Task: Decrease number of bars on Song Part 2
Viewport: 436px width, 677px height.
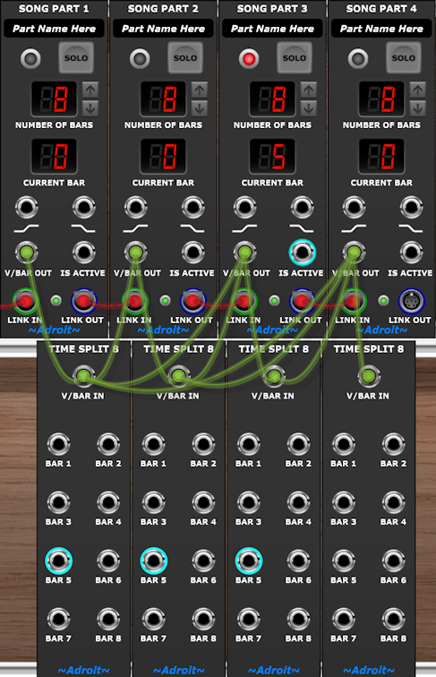Action: pos(200,108)
